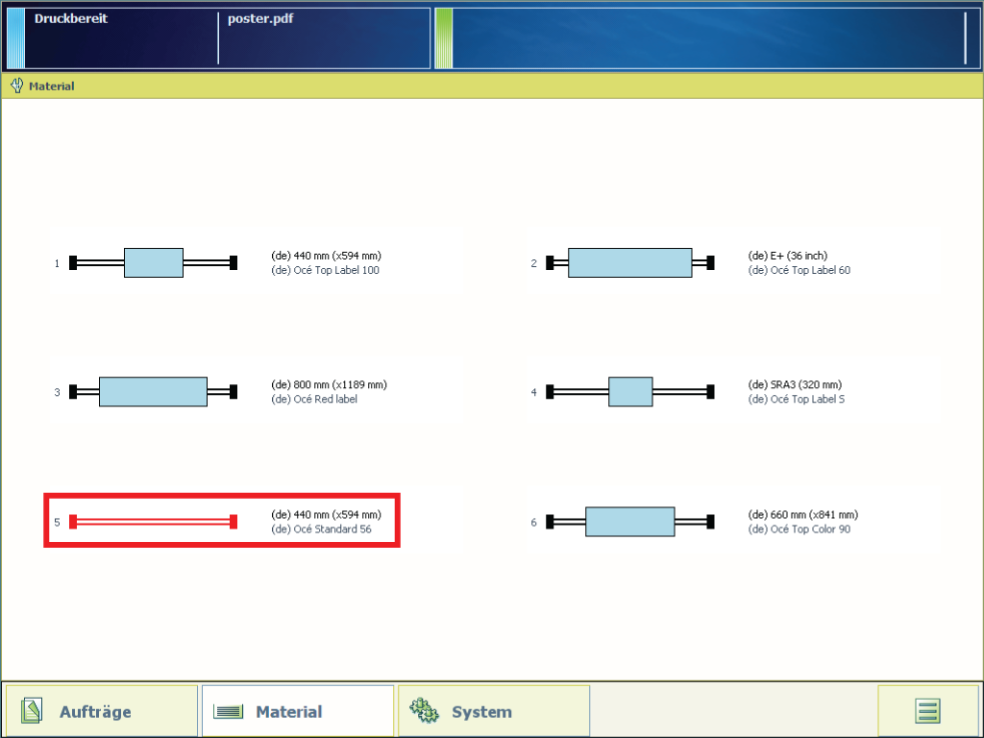Click text '(de) 440 mm (x594 mm)' for roll 1
Image resolution: width=984 pixels, height=738 pixels.
pos(327,256)
